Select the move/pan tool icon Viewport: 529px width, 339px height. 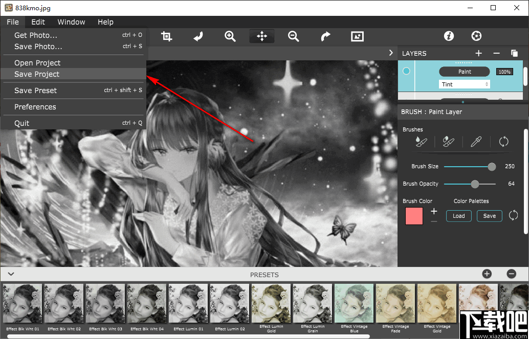[x=262, y=36]
